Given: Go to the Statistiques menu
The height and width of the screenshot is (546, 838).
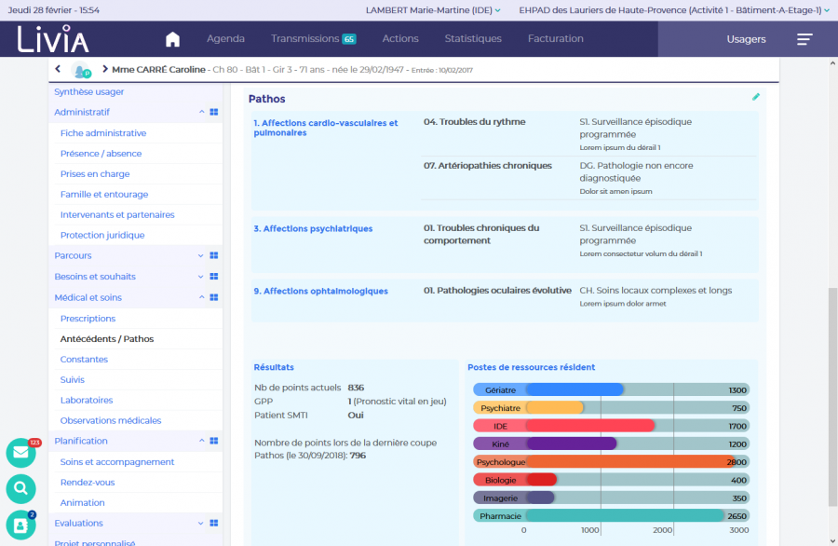Looking at the screenshot, I should (473, 39).
